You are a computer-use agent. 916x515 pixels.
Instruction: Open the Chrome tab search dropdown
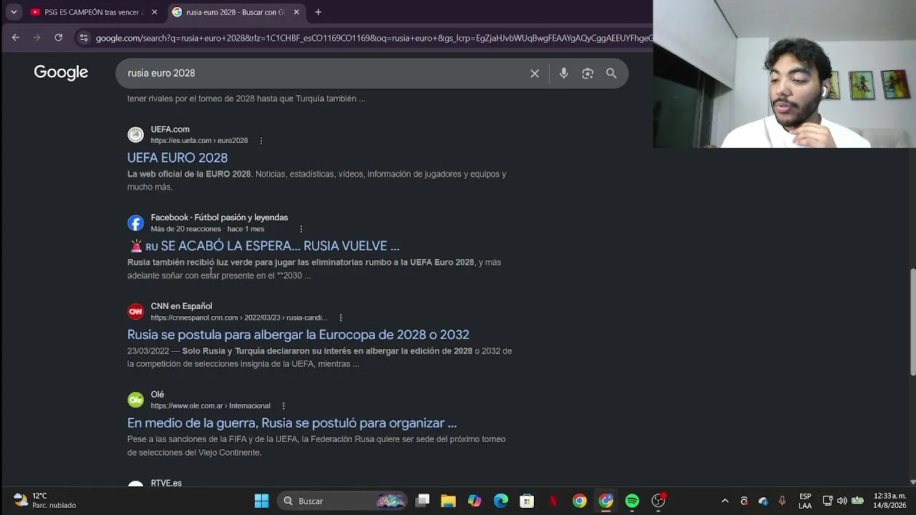coord(14,12)
